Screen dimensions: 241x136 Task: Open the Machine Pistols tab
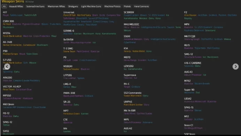click(x=112, y=6)
